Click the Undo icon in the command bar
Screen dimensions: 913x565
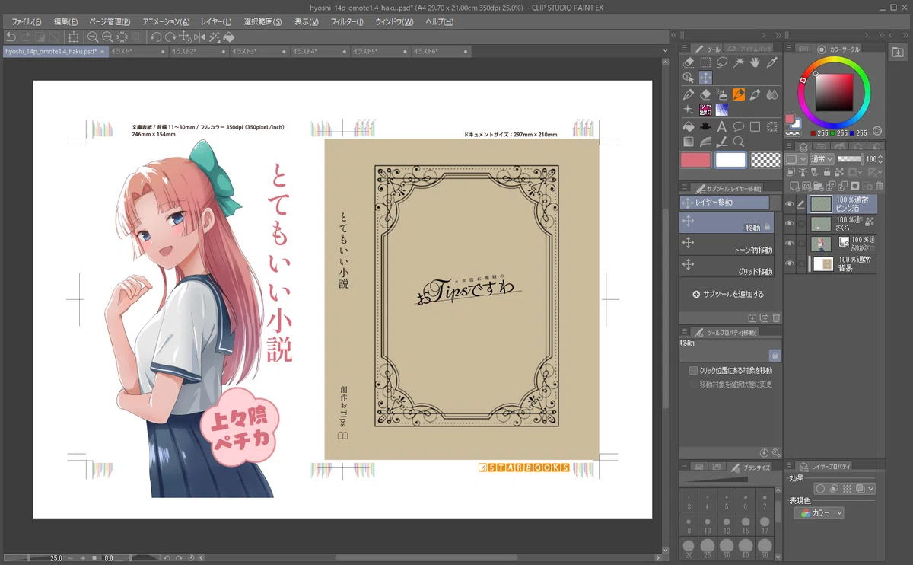[10, 37]
